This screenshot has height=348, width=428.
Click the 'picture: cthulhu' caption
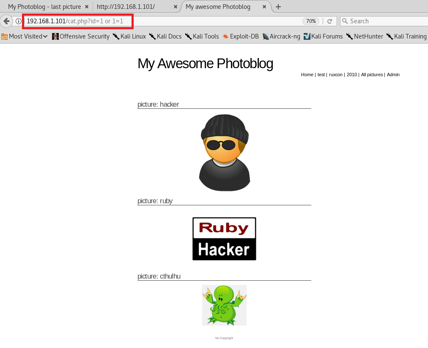point(159,276)
